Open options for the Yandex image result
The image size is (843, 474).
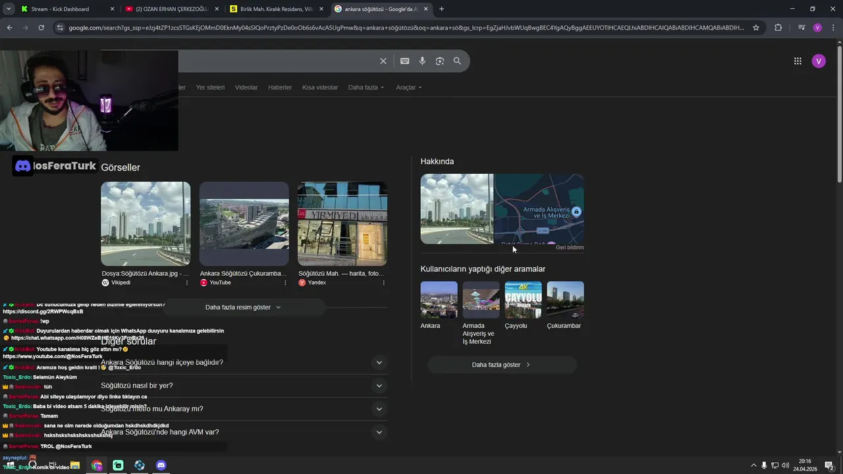point(383,282)
